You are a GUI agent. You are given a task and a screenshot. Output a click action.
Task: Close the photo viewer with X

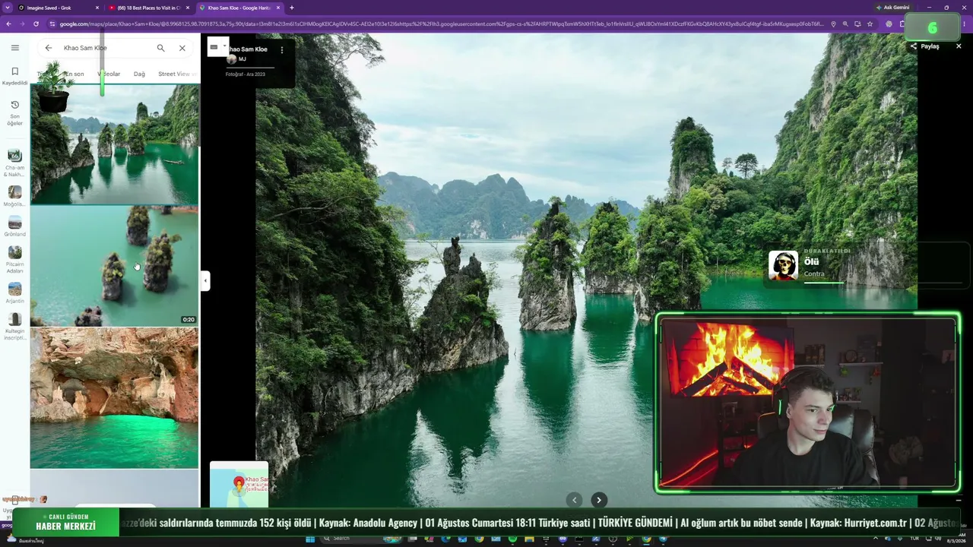[959, 46]
